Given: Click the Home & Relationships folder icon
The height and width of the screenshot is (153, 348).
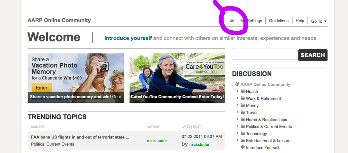Looking at the screenshot, I should tap(242, 120).
